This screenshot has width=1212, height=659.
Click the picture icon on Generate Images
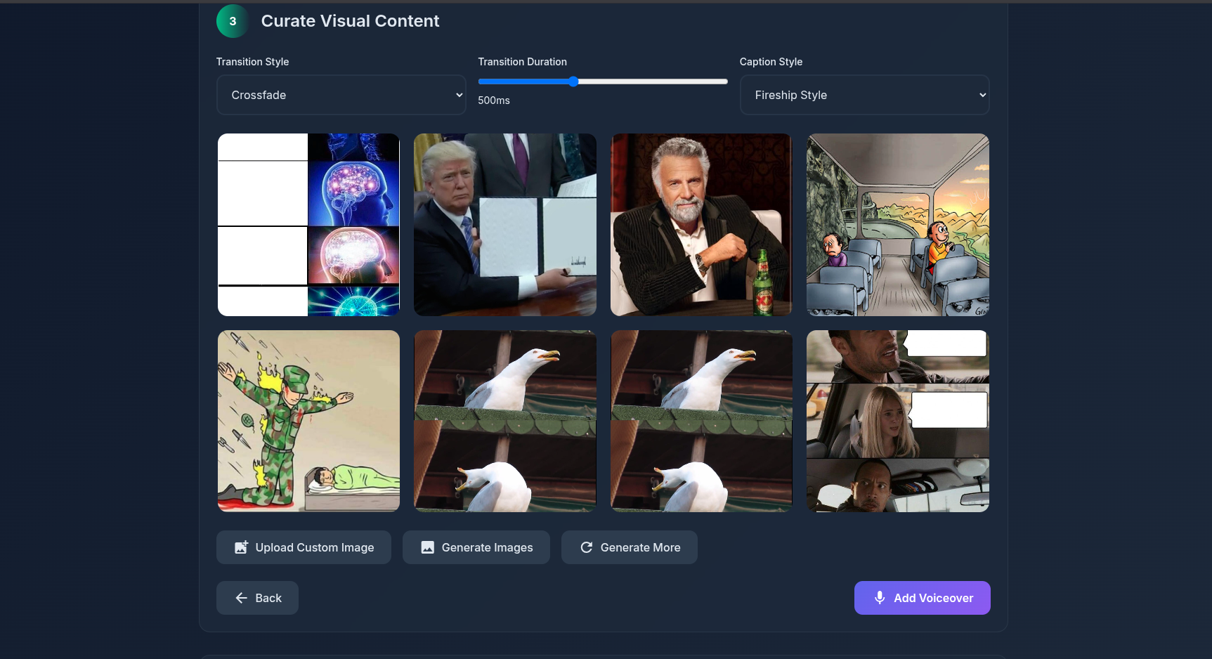427,547
